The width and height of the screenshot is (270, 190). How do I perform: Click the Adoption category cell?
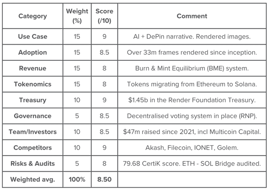coord(32,52)
